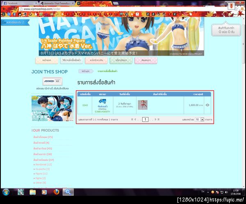246x204 pixels.
Task: Open Firefox from the taskbar
Action: click(x=56, y=192)
